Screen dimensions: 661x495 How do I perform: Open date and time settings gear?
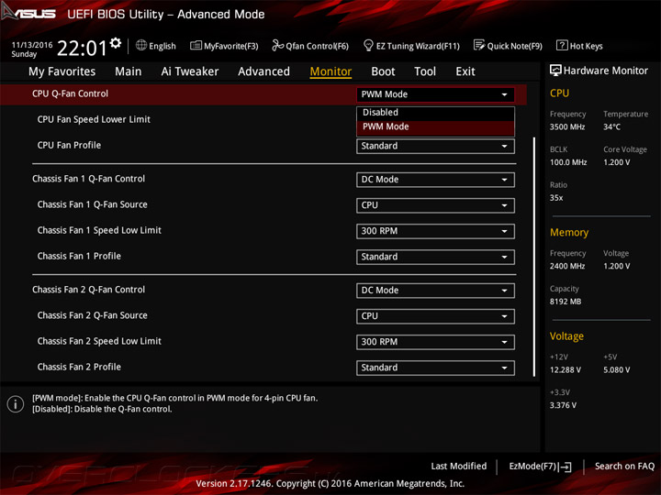pyautogui.click(x=116, y=43)
